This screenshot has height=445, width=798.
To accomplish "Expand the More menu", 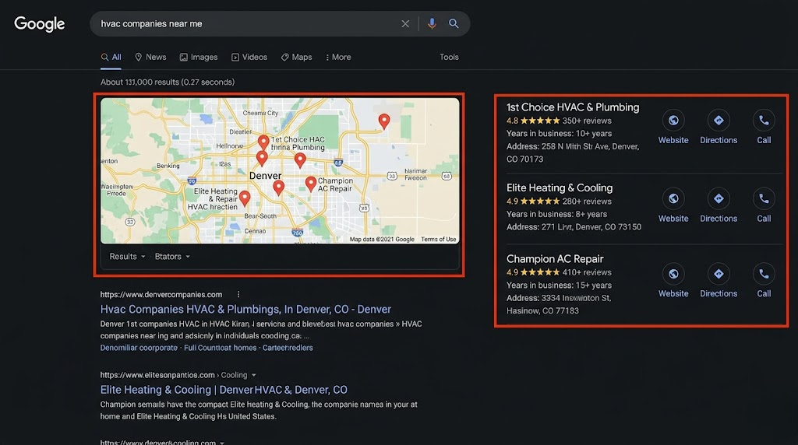I will click(338, 58).
